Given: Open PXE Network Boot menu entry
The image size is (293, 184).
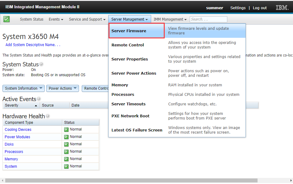Looking at the screenshot, I should [130, 116].
